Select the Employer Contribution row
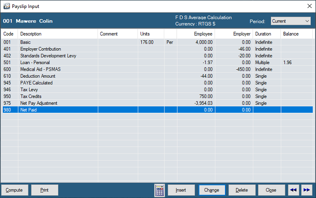The width and height of the screenshot is (316, 198). pyautogui.click(x=158, y=49)
